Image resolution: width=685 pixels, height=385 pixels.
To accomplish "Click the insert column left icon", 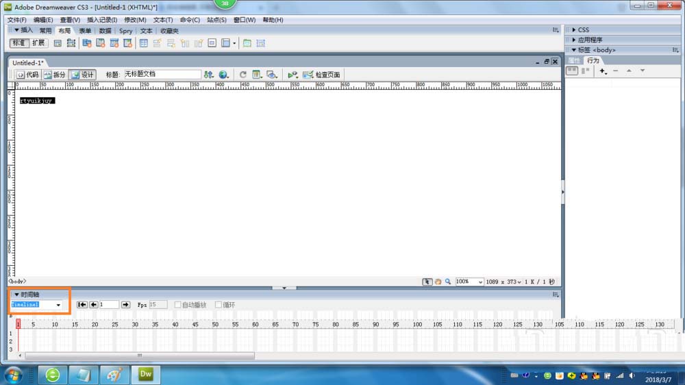I will (185, 43).
